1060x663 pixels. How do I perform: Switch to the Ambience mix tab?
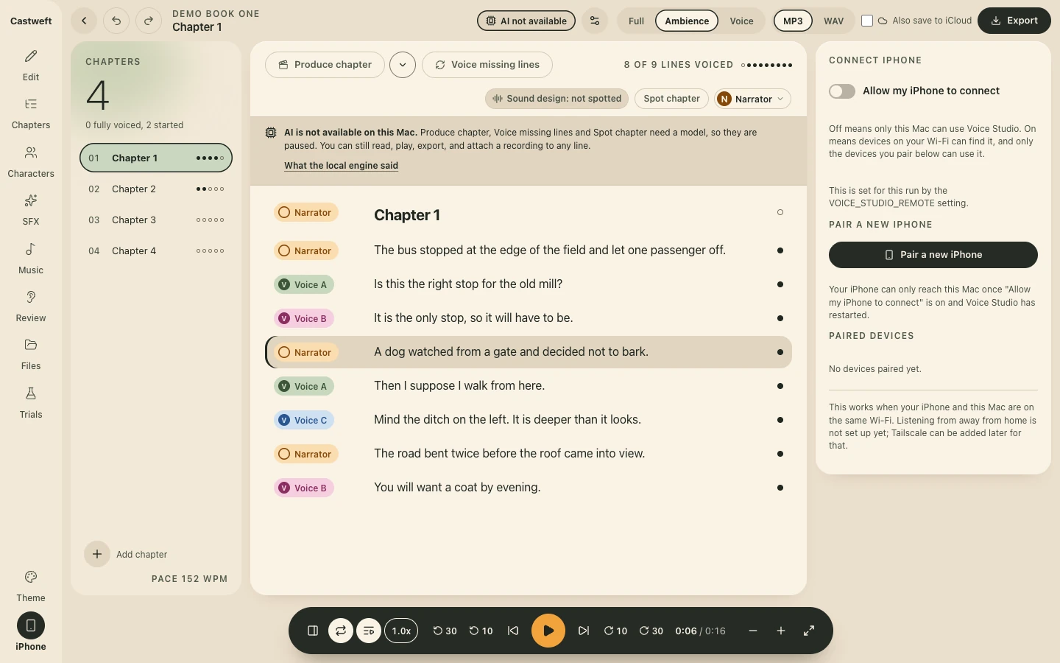687,21
